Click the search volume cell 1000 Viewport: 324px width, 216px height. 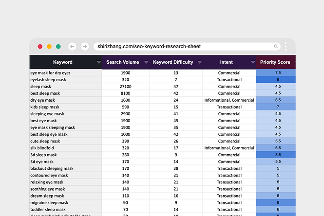point(125,134)
